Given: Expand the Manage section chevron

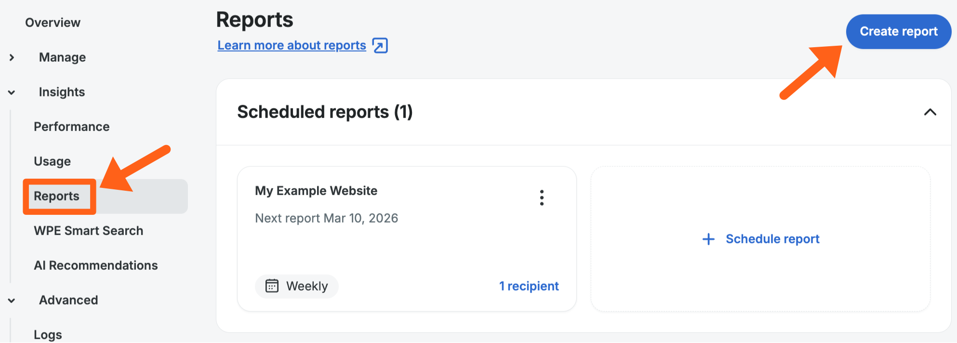Looking at the screenshot, I should [x=12, y=58].
